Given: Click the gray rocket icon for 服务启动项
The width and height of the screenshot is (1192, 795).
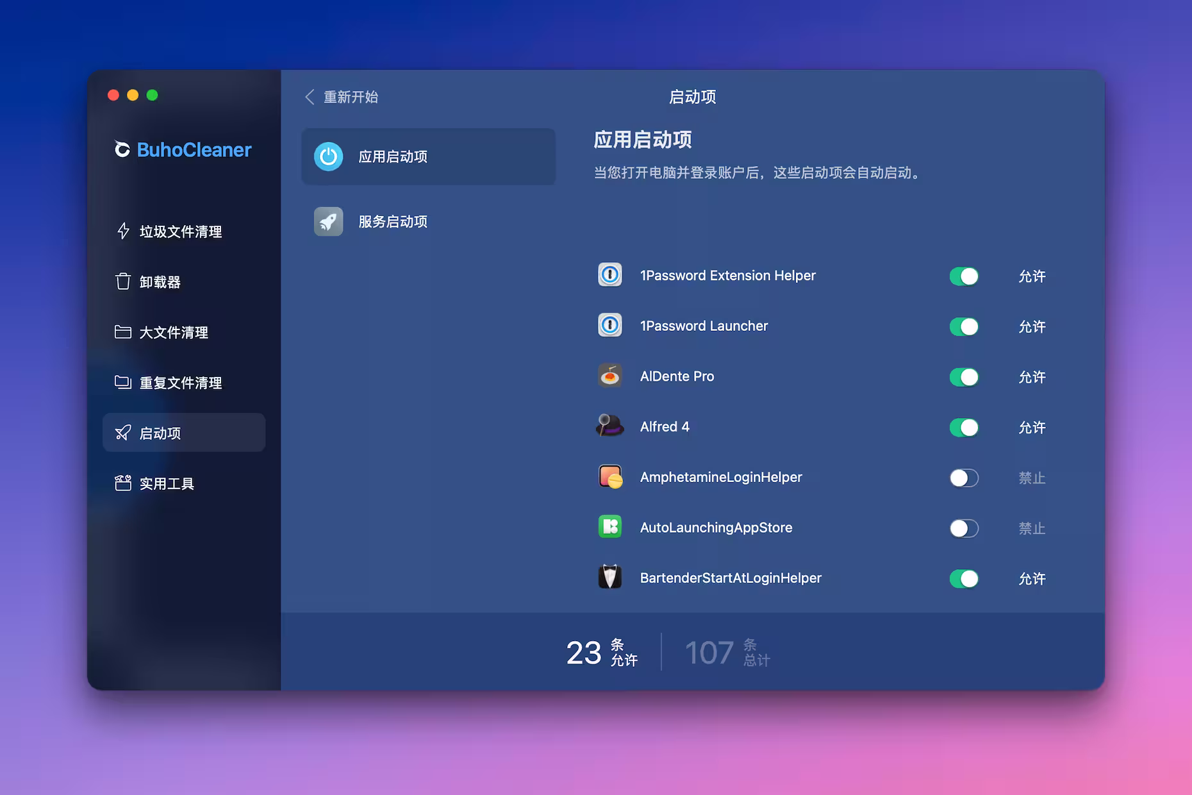Looking at the screenshot, I should point(329,221).
